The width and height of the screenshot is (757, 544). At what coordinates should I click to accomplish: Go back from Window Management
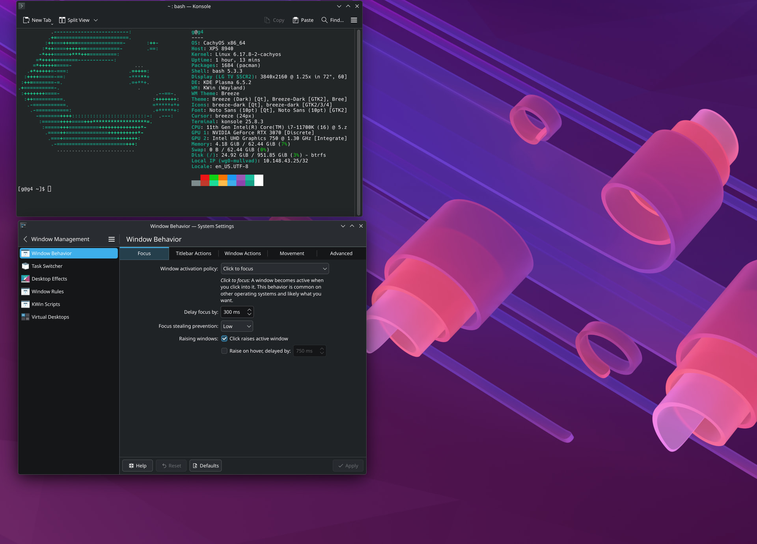click(25, 239)
